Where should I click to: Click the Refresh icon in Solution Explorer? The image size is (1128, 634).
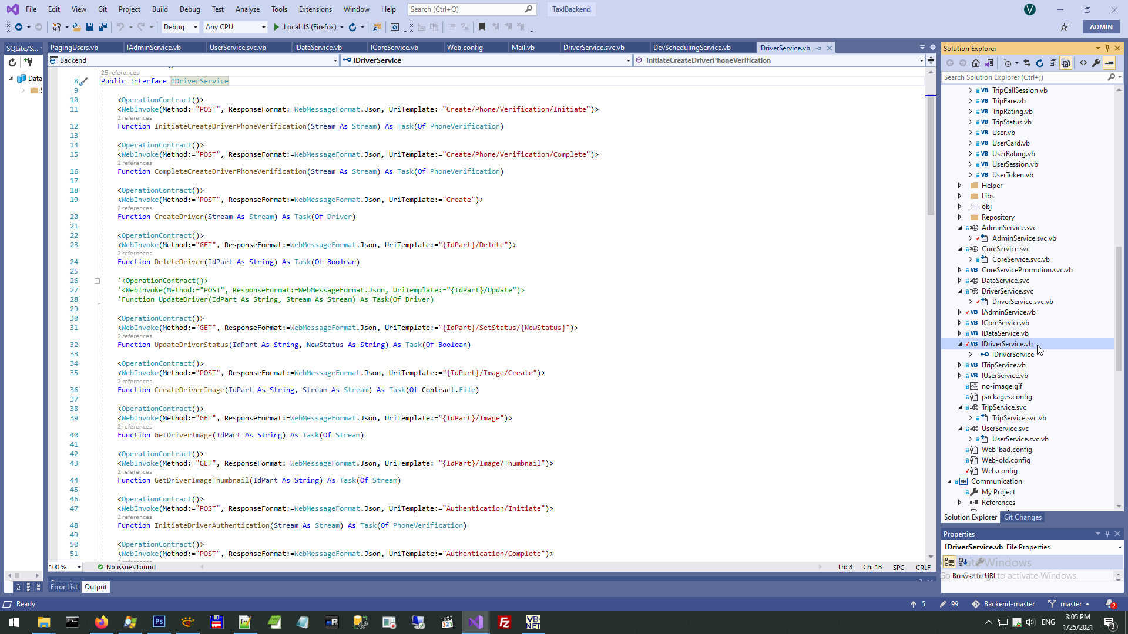(x=1040, y=63)
